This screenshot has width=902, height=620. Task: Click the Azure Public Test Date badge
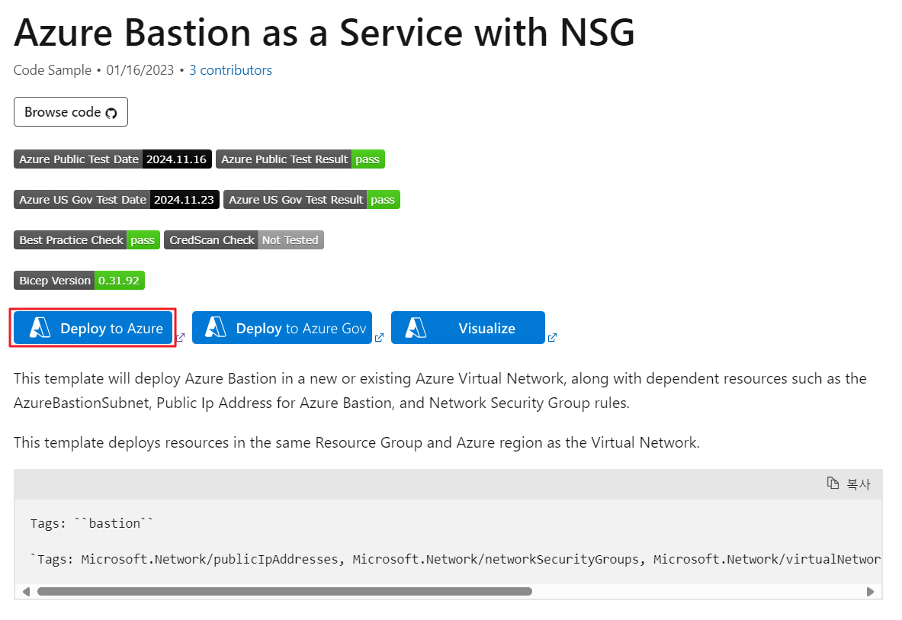point(113,159)
